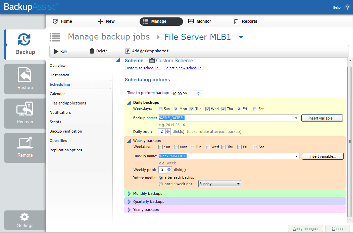Image resolution: width=353 pixels, height=233 pixels.
Task: Switch to the Monitor tab
Action: click(200, 21)
